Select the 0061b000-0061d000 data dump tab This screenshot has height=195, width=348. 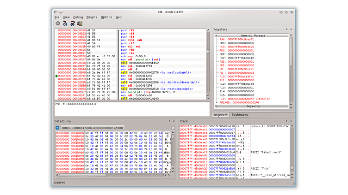[x=93, y=128]
